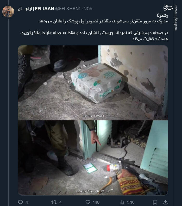Open the EELJAAN profile avatar
Image resolution: width=182 pixels, height=206 pixels.
click(x=8, y=11)
